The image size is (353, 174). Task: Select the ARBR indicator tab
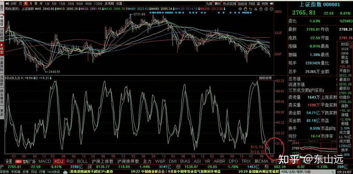point(219,161)
